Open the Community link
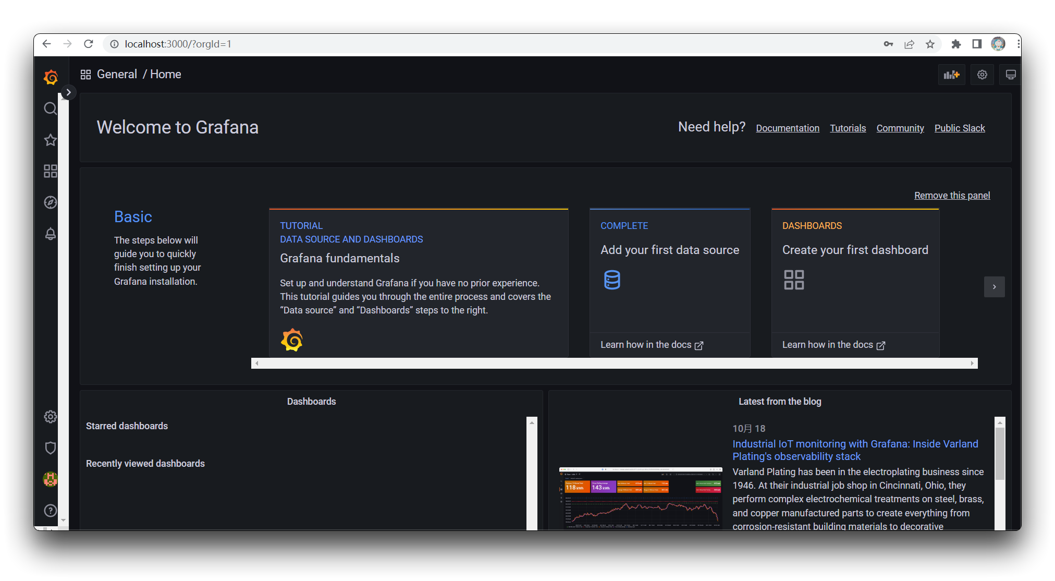 [x=900, y=128]
